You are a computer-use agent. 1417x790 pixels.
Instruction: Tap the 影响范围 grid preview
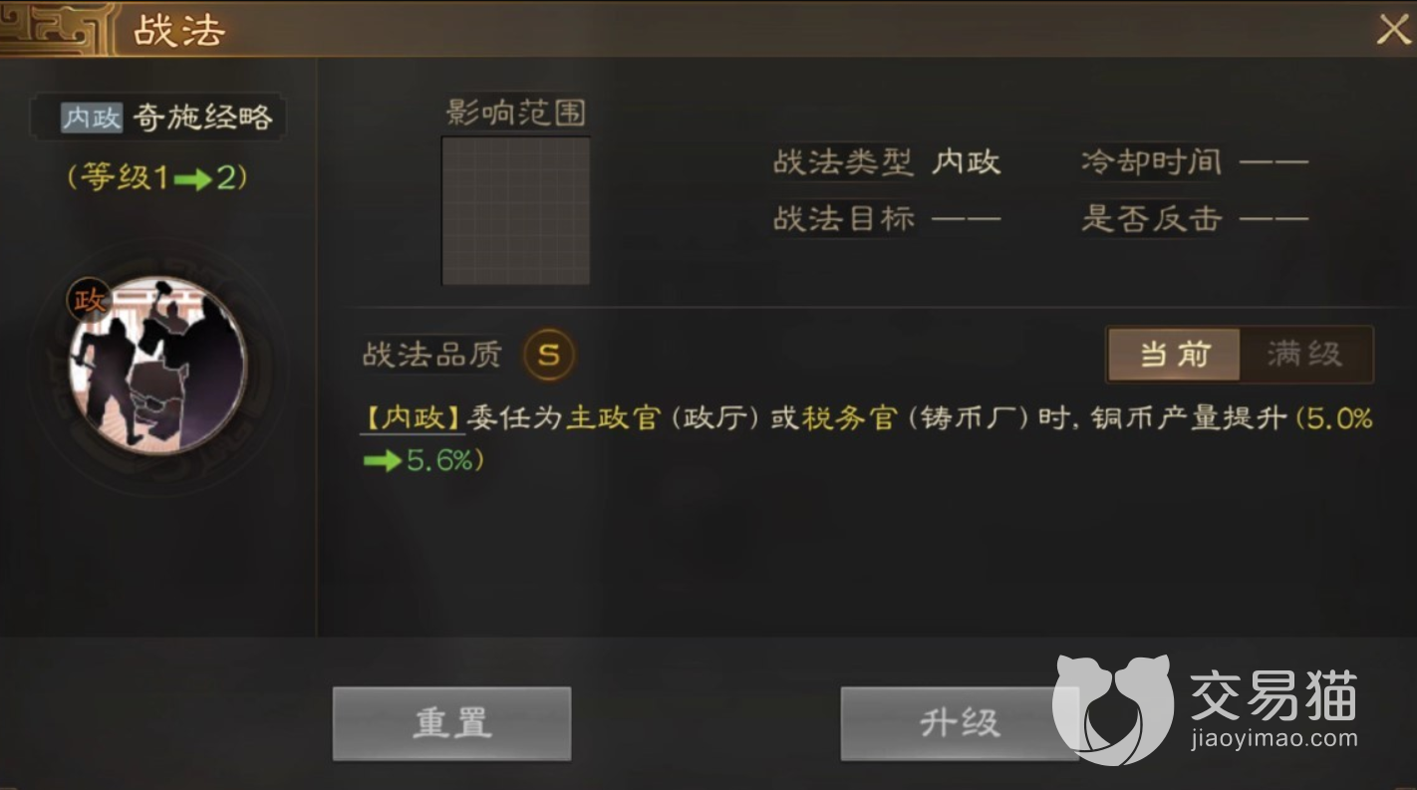tap(516, 210)
